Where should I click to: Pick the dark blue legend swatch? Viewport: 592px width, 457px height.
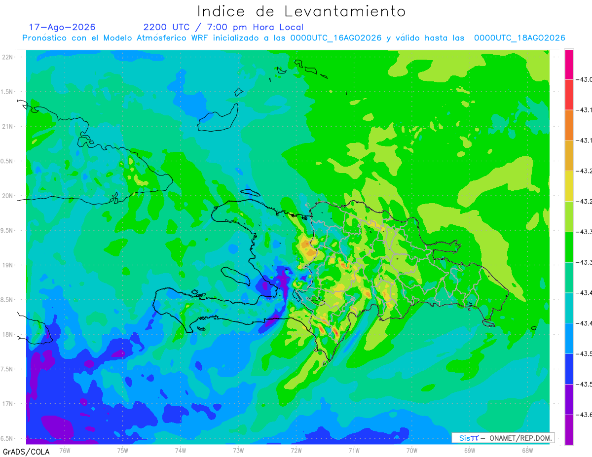pos(569,368)
